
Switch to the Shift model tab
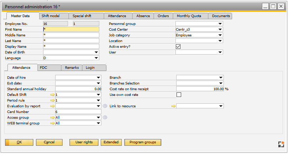pyautogui.click(x=50, y=16)
